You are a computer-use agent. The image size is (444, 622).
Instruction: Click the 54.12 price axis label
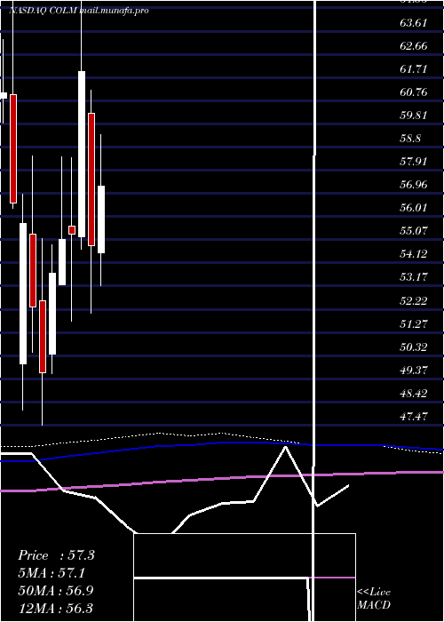tap(414, 253)
